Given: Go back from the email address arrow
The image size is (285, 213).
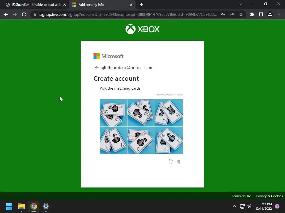Looking at the screenshot, I should click(x=97, y=68).
